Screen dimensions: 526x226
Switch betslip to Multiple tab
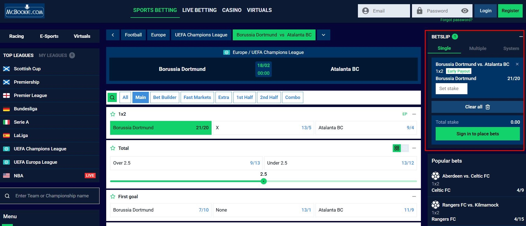coord(477,48)
